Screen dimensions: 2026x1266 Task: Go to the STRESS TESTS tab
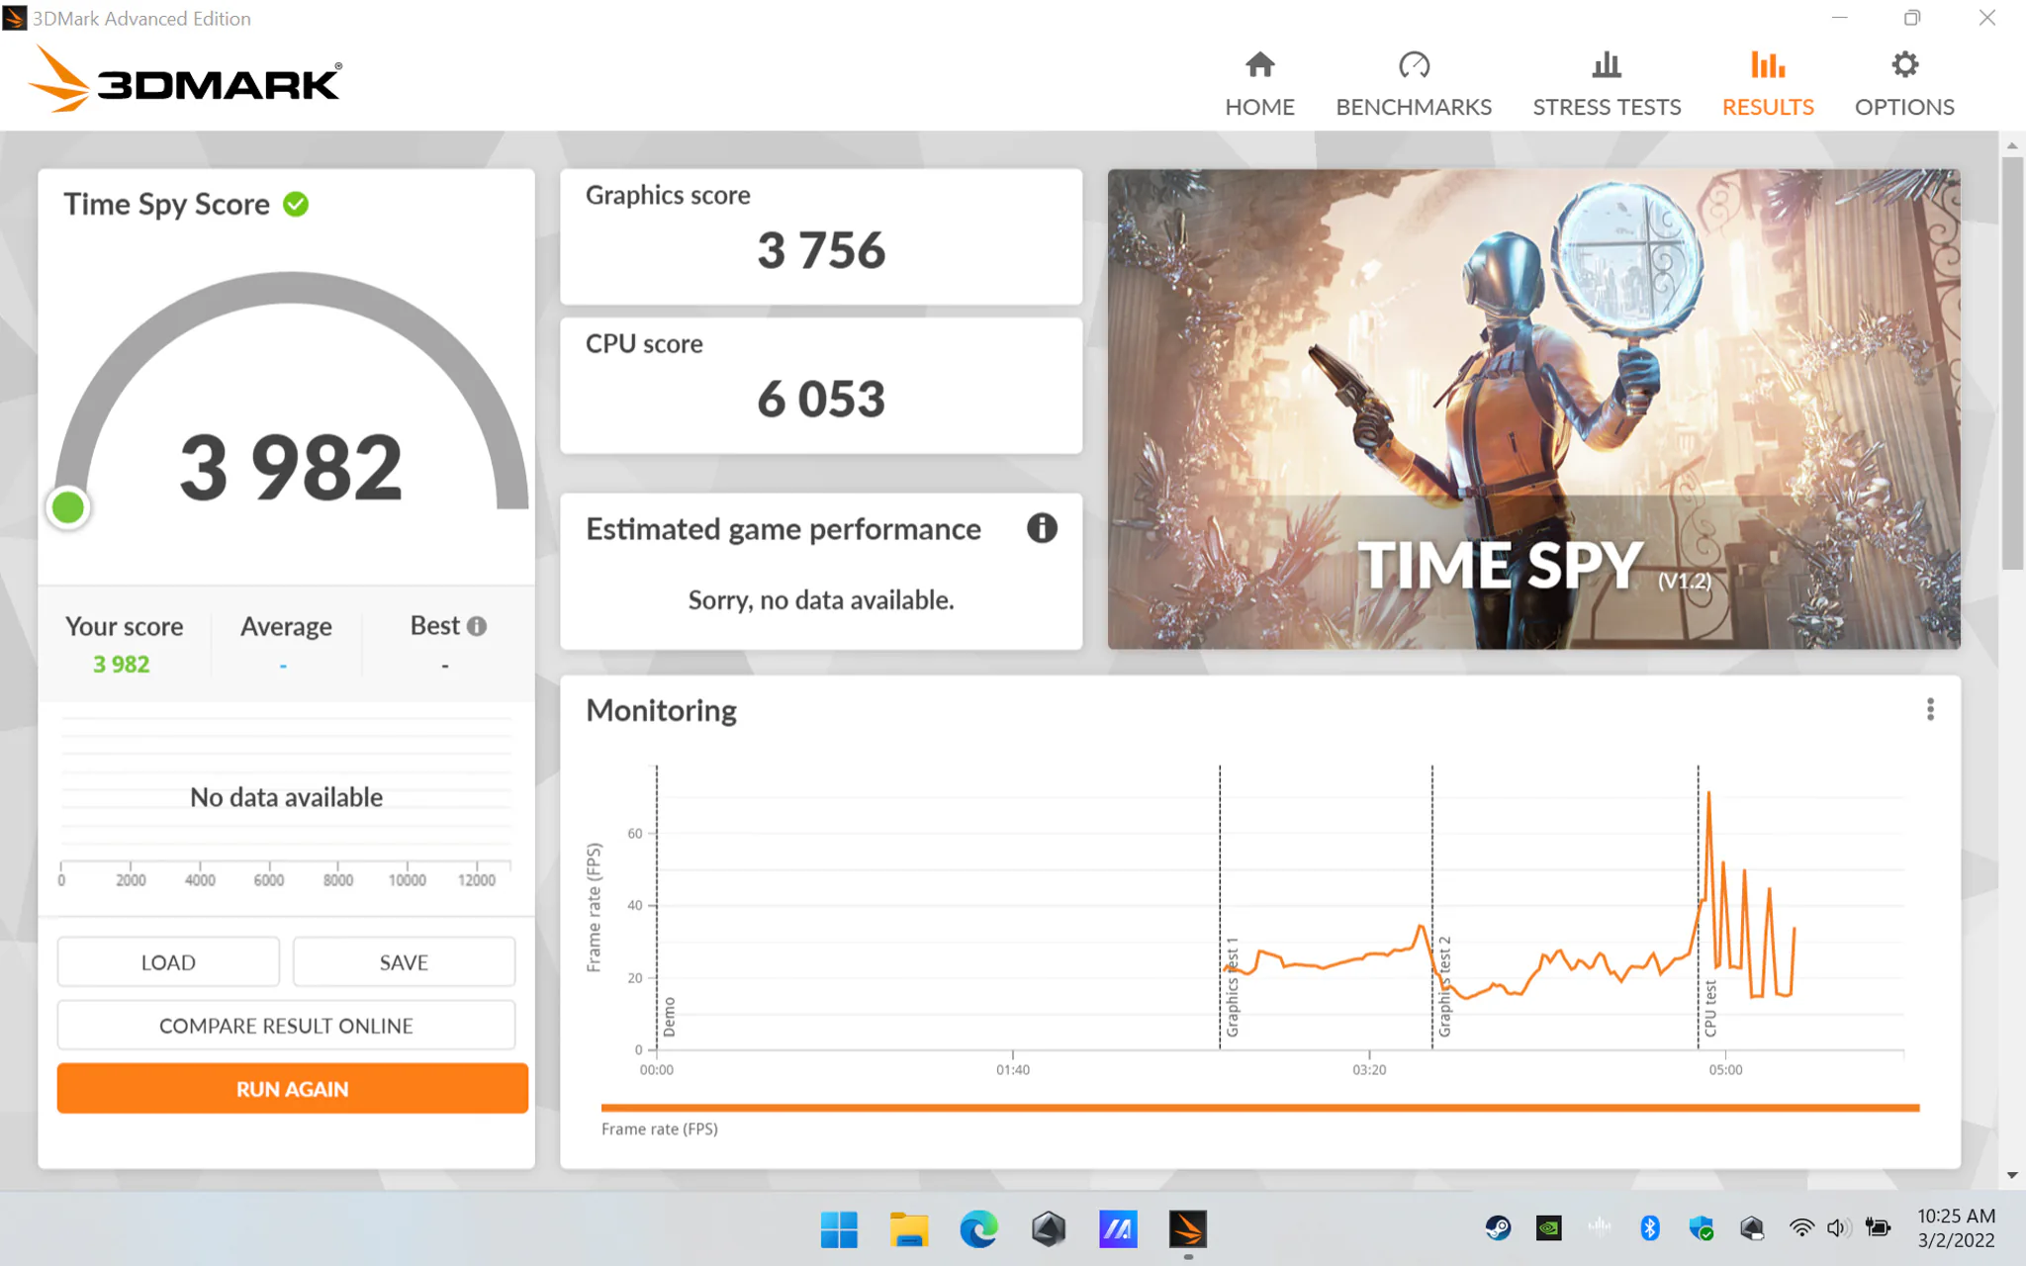pyautogui.click(x=1607, y=84)
